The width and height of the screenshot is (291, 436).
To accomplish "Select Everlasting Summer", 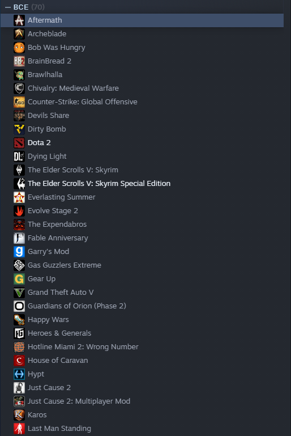I will click(142, 197).
